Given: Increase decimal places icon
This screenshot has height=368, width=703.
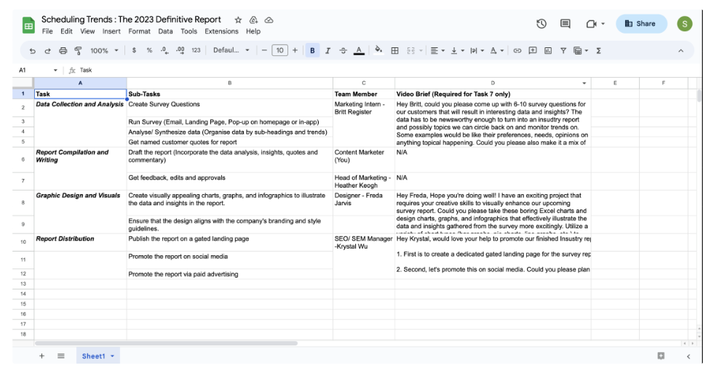Looking at the screenshot, I should click(180, 51).
